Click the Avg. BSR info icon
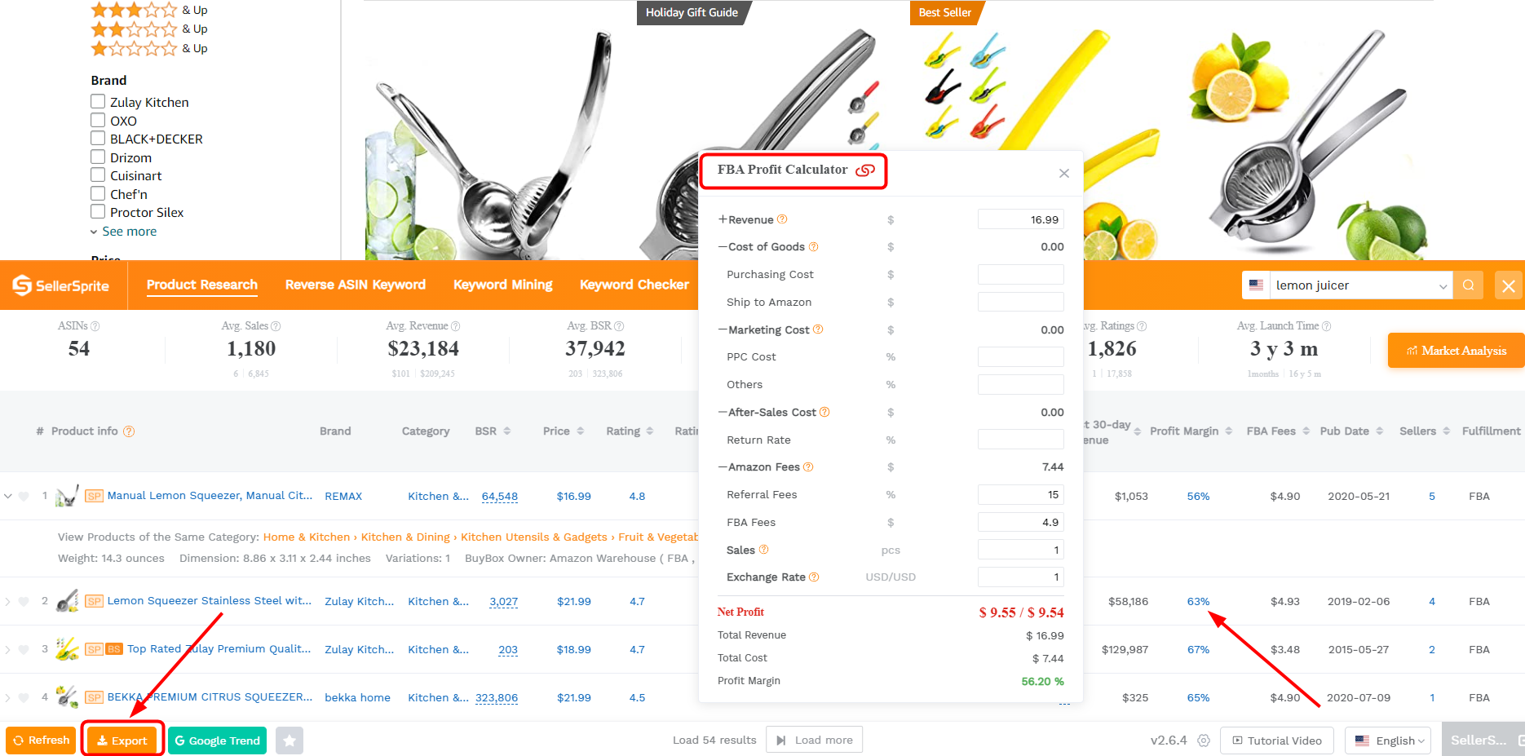The width and height of the screenshot is (1525, 756). [x=619, y=326]
